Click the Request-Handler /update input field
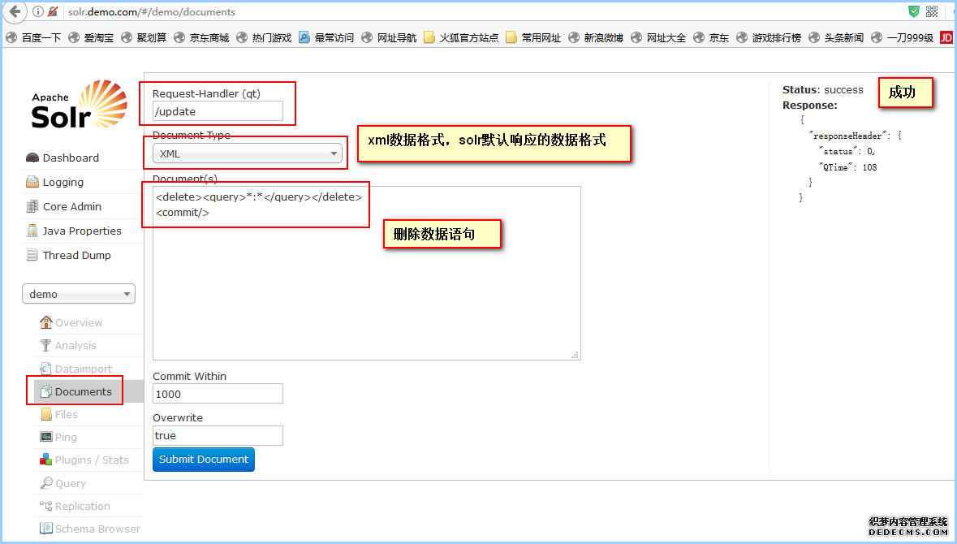The image size is (957, 544). coord(218,111)
